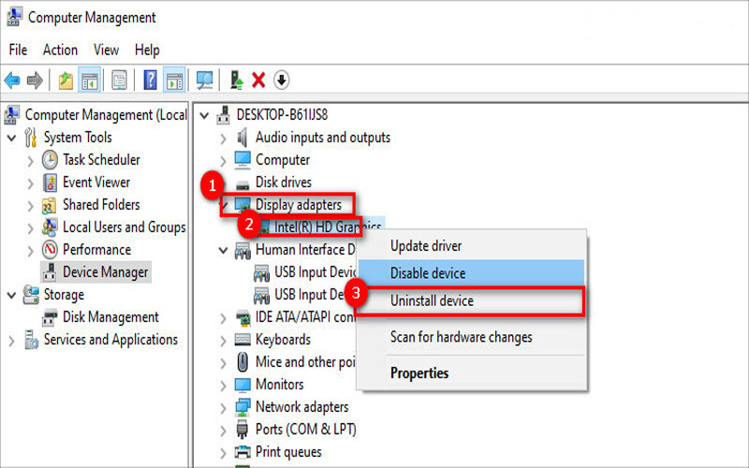
Task: Choose Update driver from context menu
Action: pyautogui.click(x=472, y=246)
